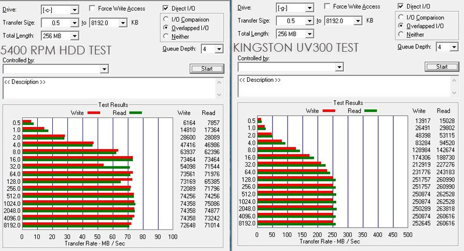Viewport: 464px width, 251px height.
Task: Click HDD 0.5 KB read value 7857
Action: click(213, 123)
